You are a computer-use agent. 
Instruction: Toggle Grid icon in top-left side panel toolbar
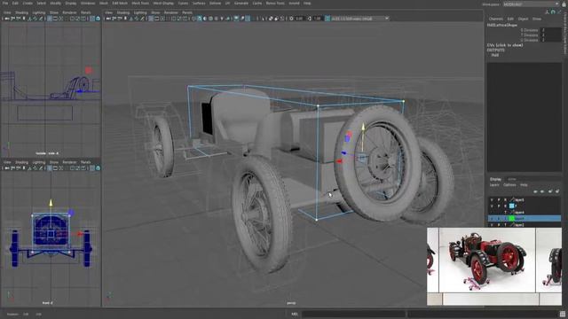(50, 18)
